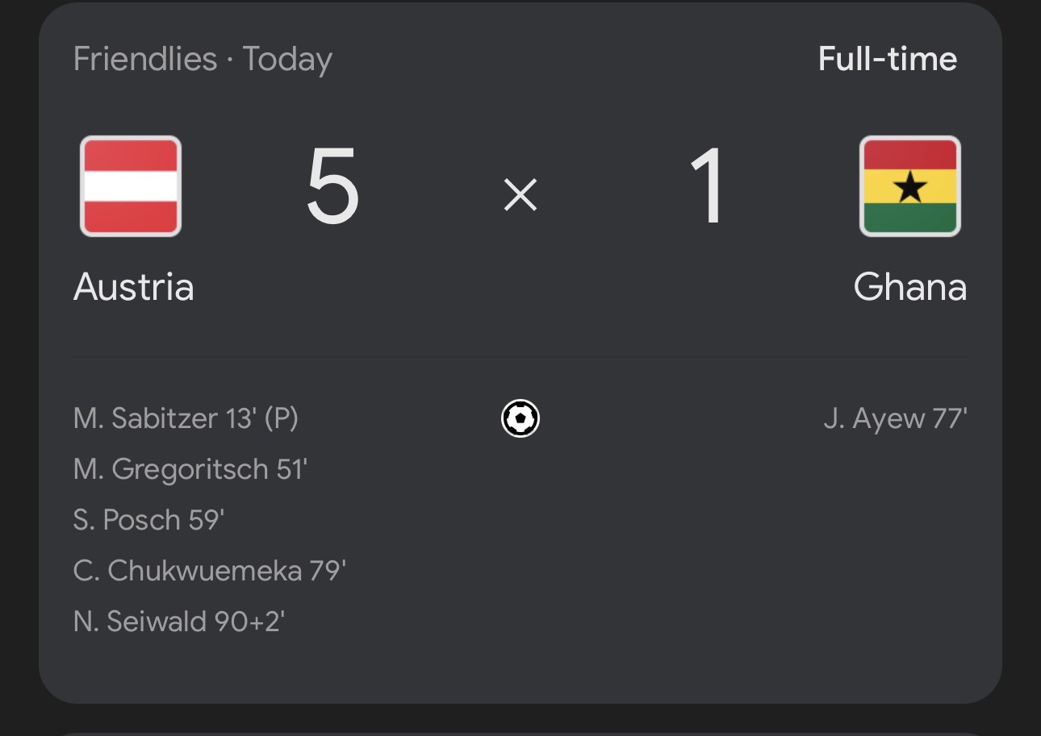Select goal scorer N. Seiwald 90+2'
Image resolution: width=1041 pixels, height=736 pixels.
pos(179,622)
